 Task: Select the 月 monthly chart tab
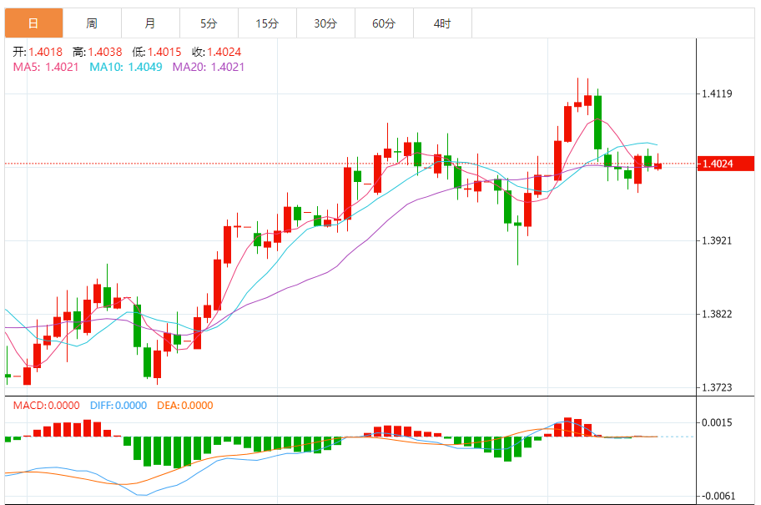point(150,23)
